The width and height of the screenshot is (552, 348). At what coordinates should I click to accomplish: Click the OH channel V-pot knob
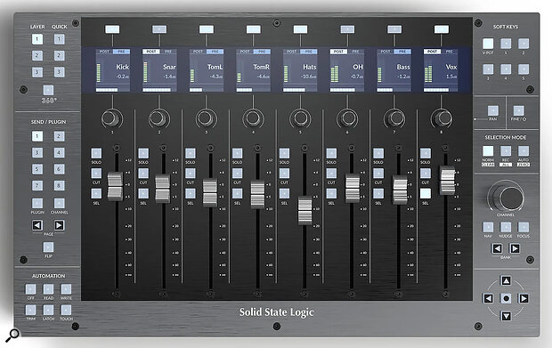(347, 118)
